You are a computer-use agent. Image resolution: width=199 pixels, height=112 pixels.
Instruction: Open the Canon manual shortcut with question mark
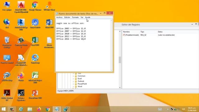coord(21,60)
